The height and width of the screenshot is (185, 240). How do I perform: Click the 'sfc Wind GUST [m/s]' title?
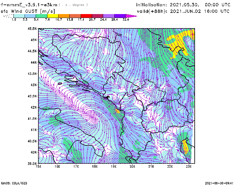[28, 11]
